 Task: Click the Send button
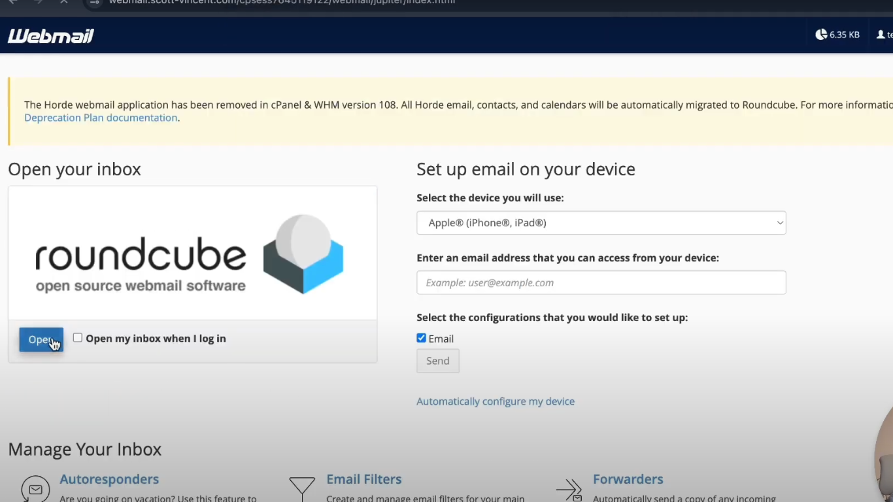click(x=438, y=361)
